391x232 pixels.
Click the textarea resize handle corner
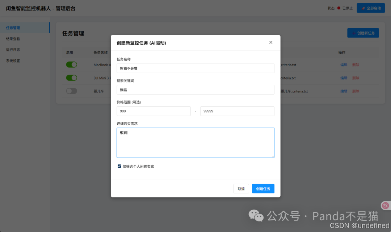click(x=273, y=156)
